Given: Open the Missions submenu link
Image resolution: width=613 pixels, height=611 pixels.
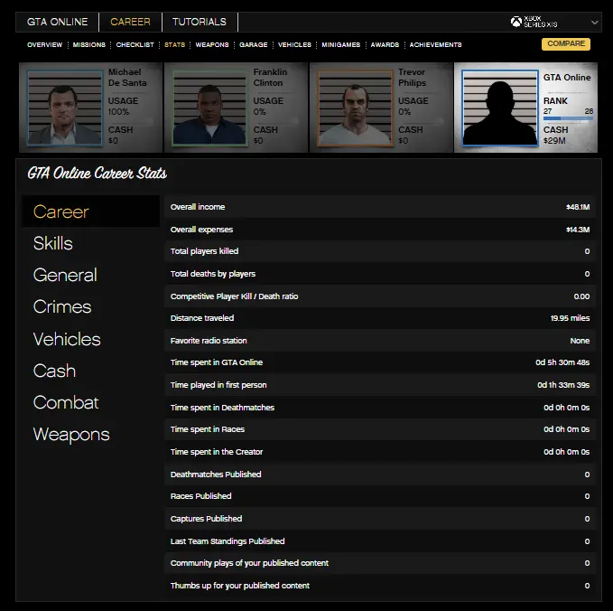Looking at the screenshot, I should (89, 44).
